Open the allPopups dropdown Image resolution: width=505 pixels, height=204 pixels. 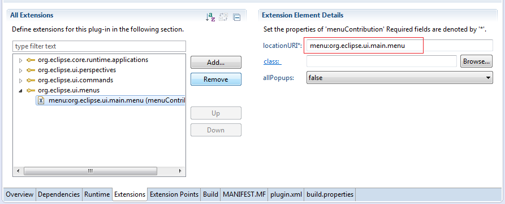pos(399,77)
